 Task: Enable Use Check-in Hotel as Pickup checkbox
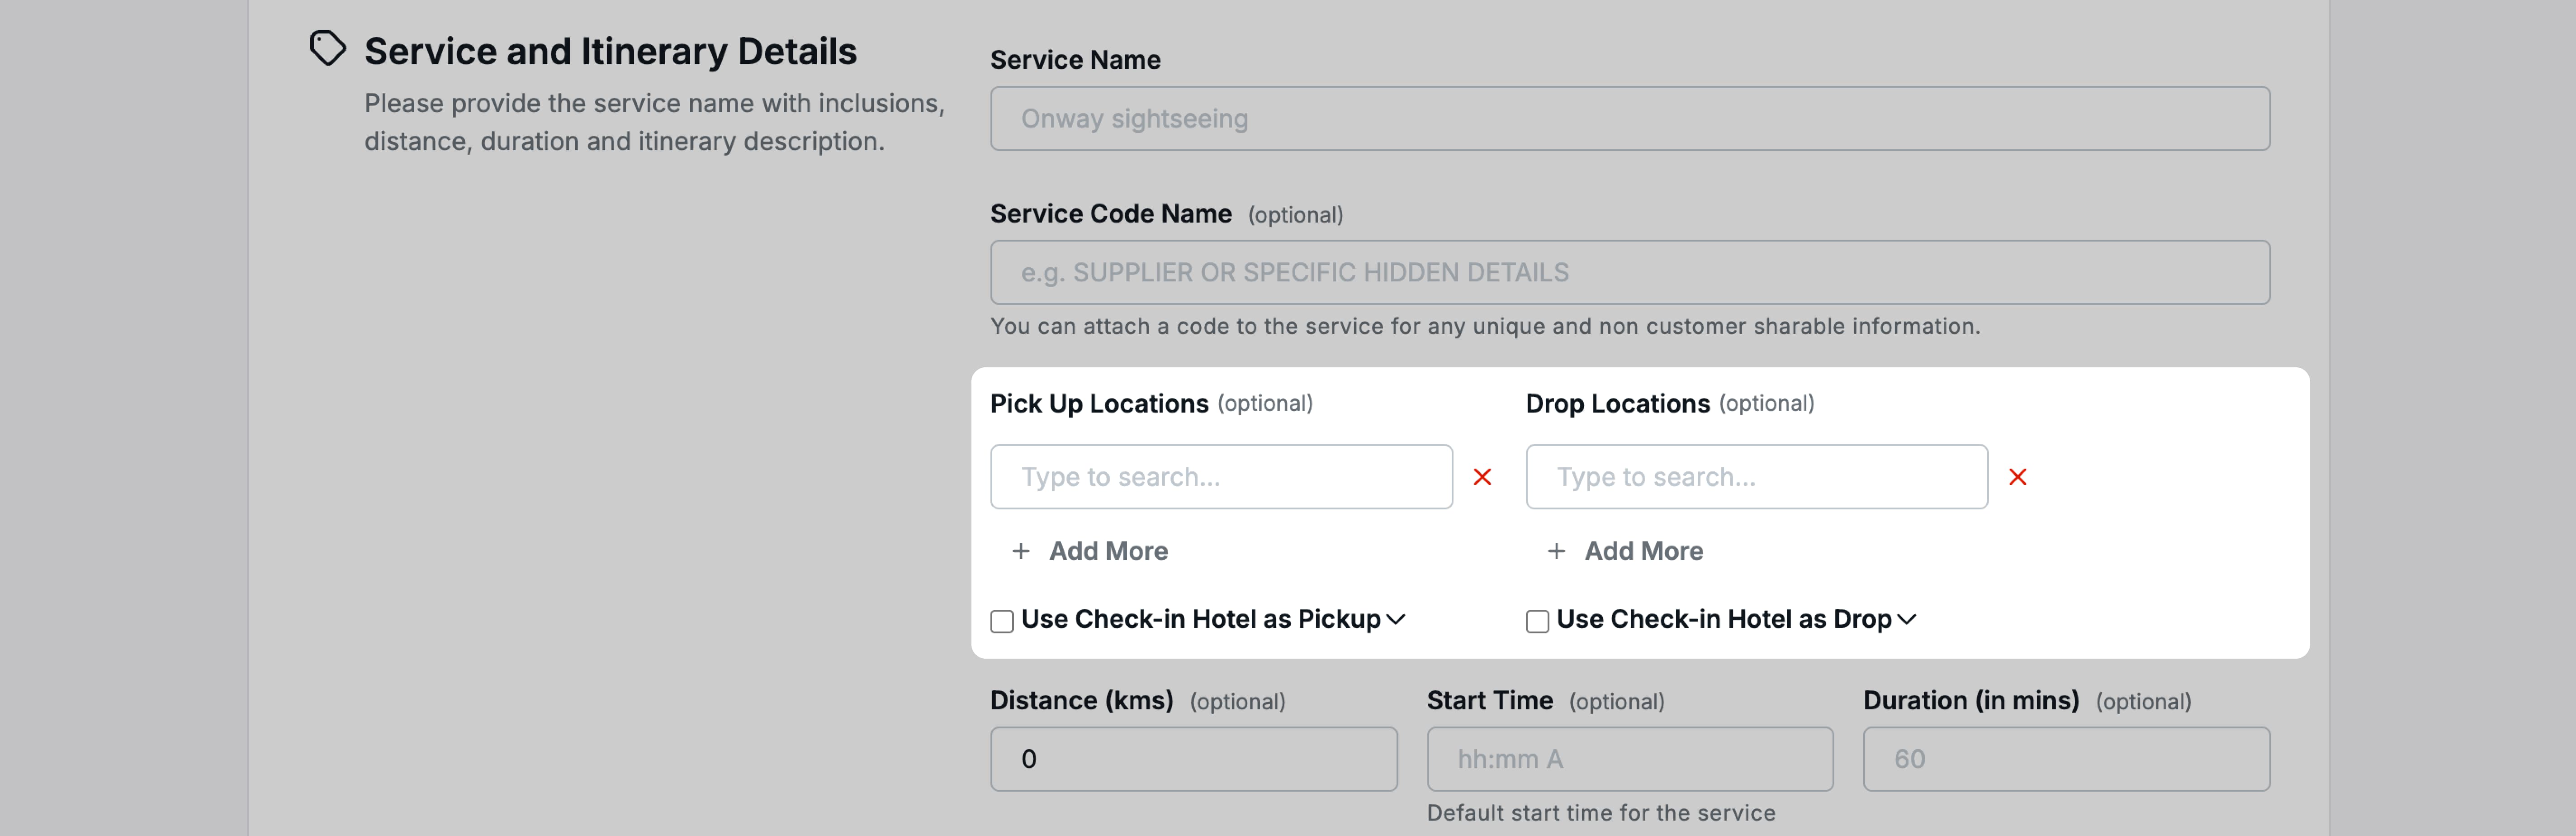point(1002,621)
